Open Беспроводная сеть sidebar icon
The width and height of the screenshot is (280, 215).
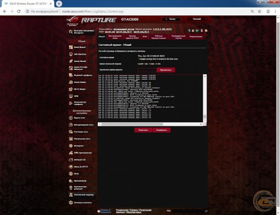[x=71, y=125]
